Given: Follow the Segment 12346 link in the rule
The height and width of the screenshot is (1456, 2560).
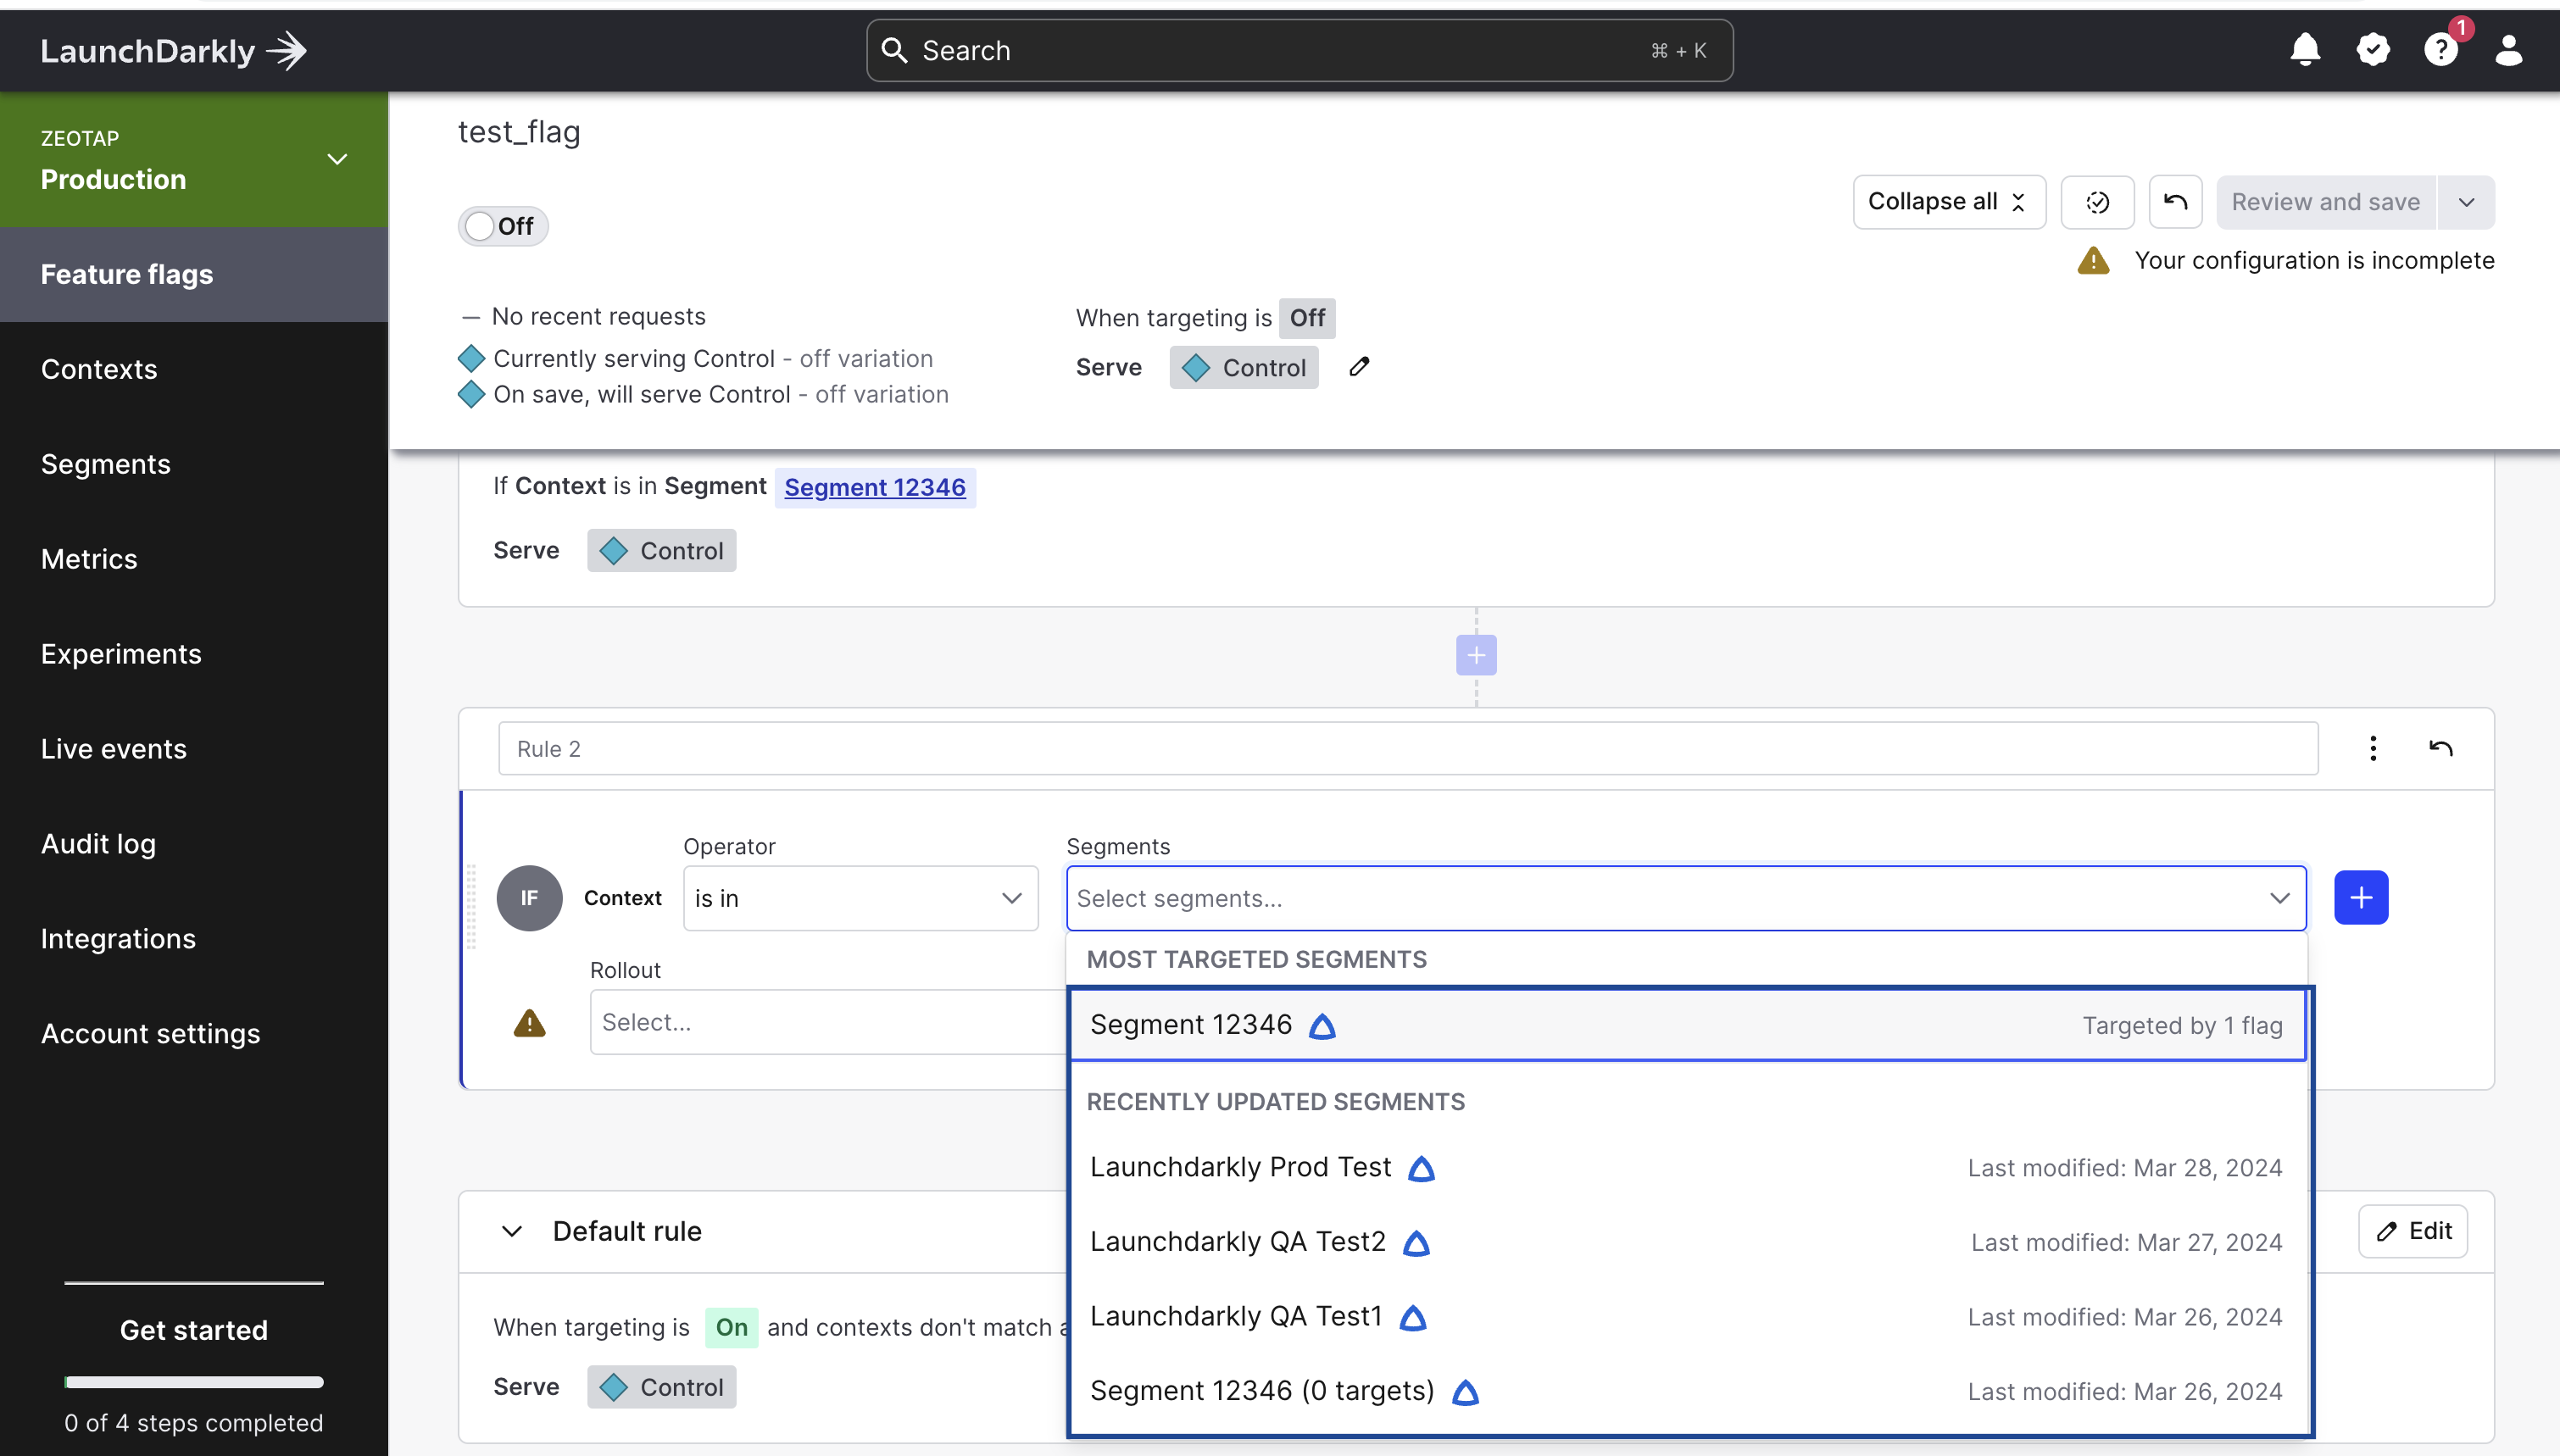Looking at the screenshot, I should [x=874, y=487].
